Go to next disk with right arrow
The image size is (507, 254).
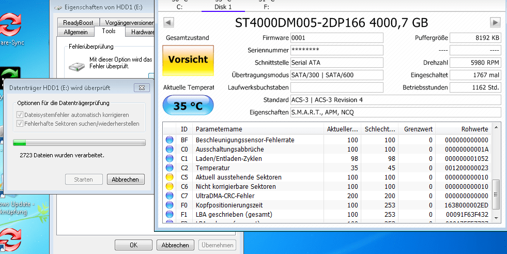495,22
